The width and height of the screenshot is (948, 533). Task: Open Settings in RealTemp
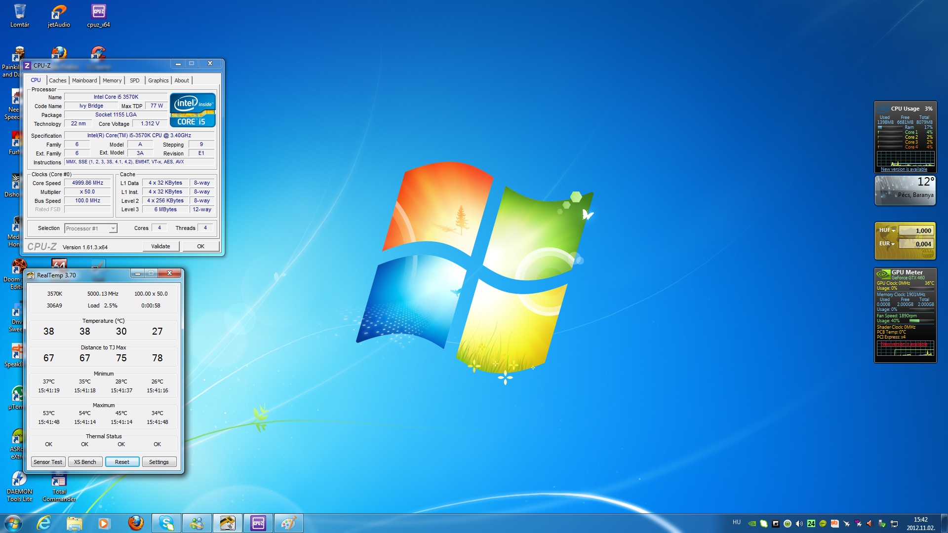tap(159, 462)
